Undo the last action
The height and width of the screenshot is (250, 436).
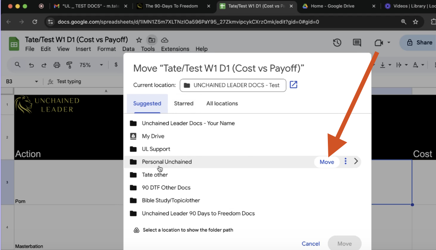click(x=31, y=65)
